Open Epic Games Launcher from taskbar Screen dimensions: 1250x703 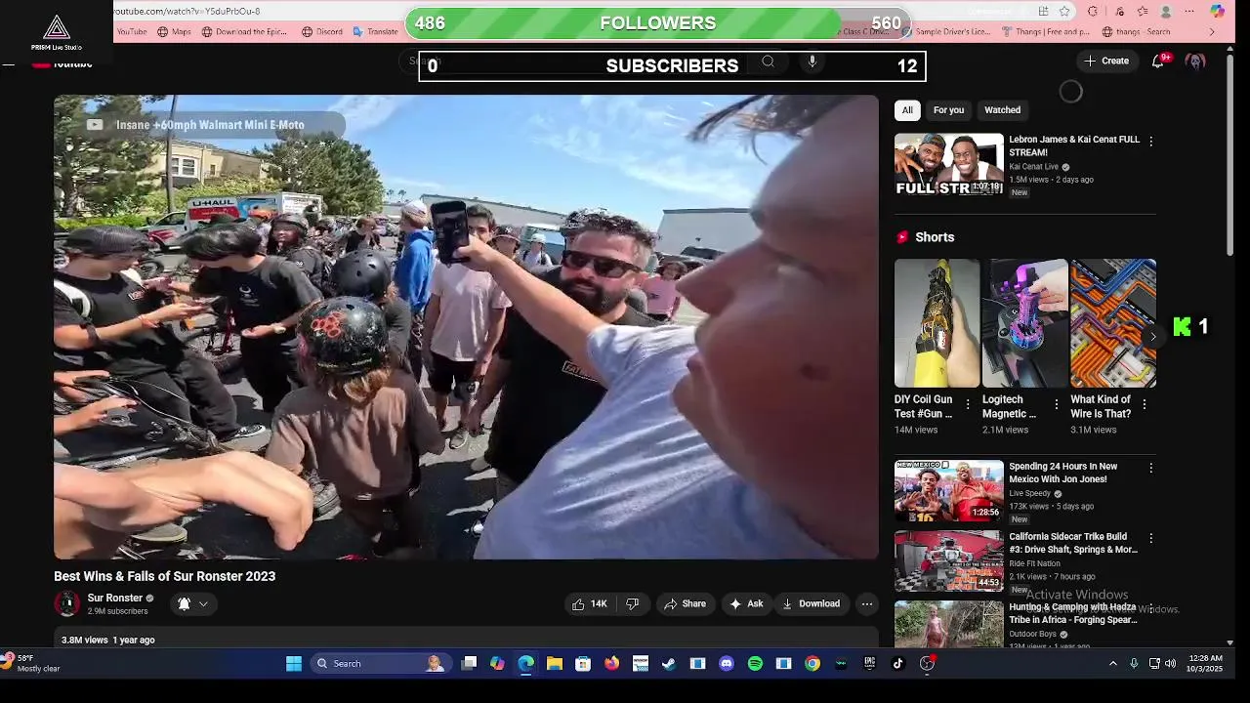coord(869,664)
